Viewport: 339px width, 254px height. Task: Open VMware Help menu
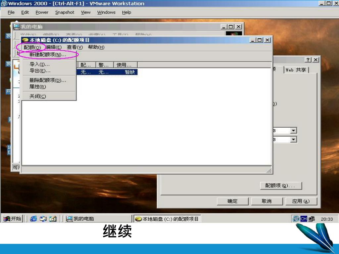[126, 12]
